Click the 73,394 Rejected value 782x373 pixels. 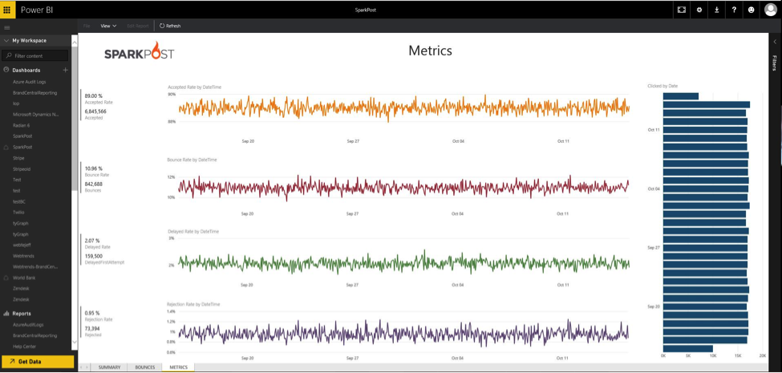(x=92, y=329)
